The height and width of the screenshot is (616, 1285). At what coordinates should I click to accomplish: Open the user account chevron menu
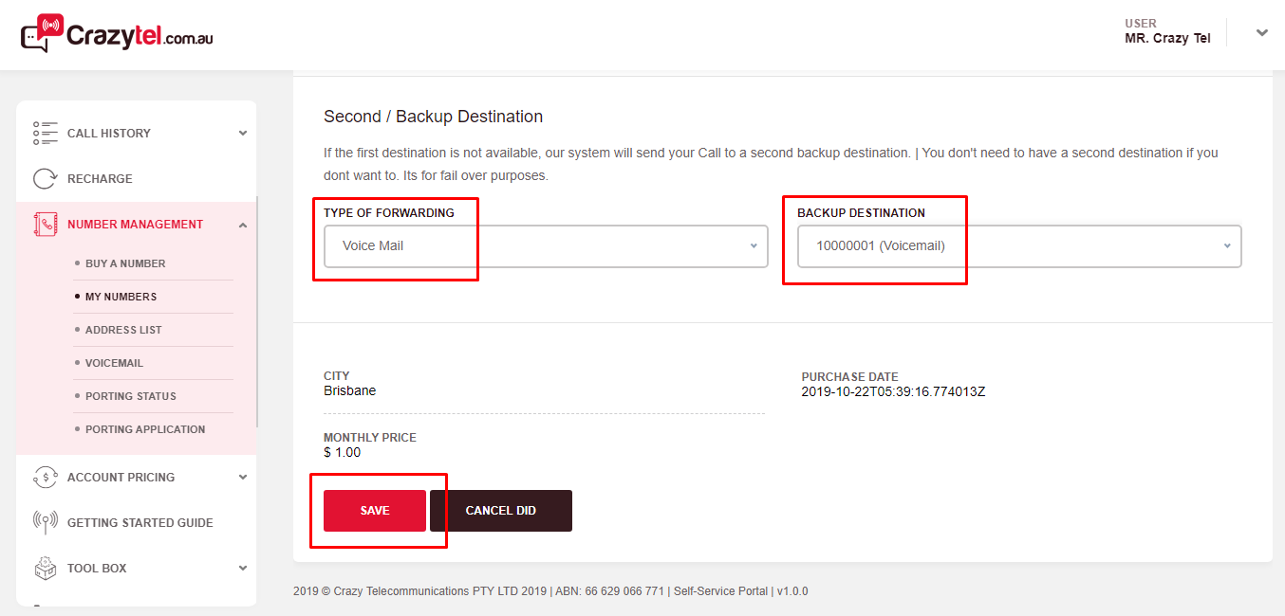pos(1261,33)
